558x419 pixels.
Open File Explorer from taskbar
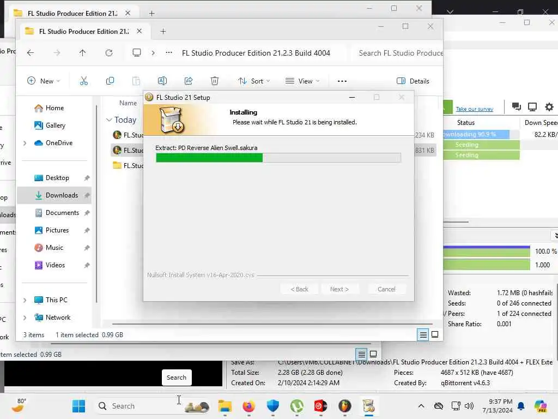[225, 406]
